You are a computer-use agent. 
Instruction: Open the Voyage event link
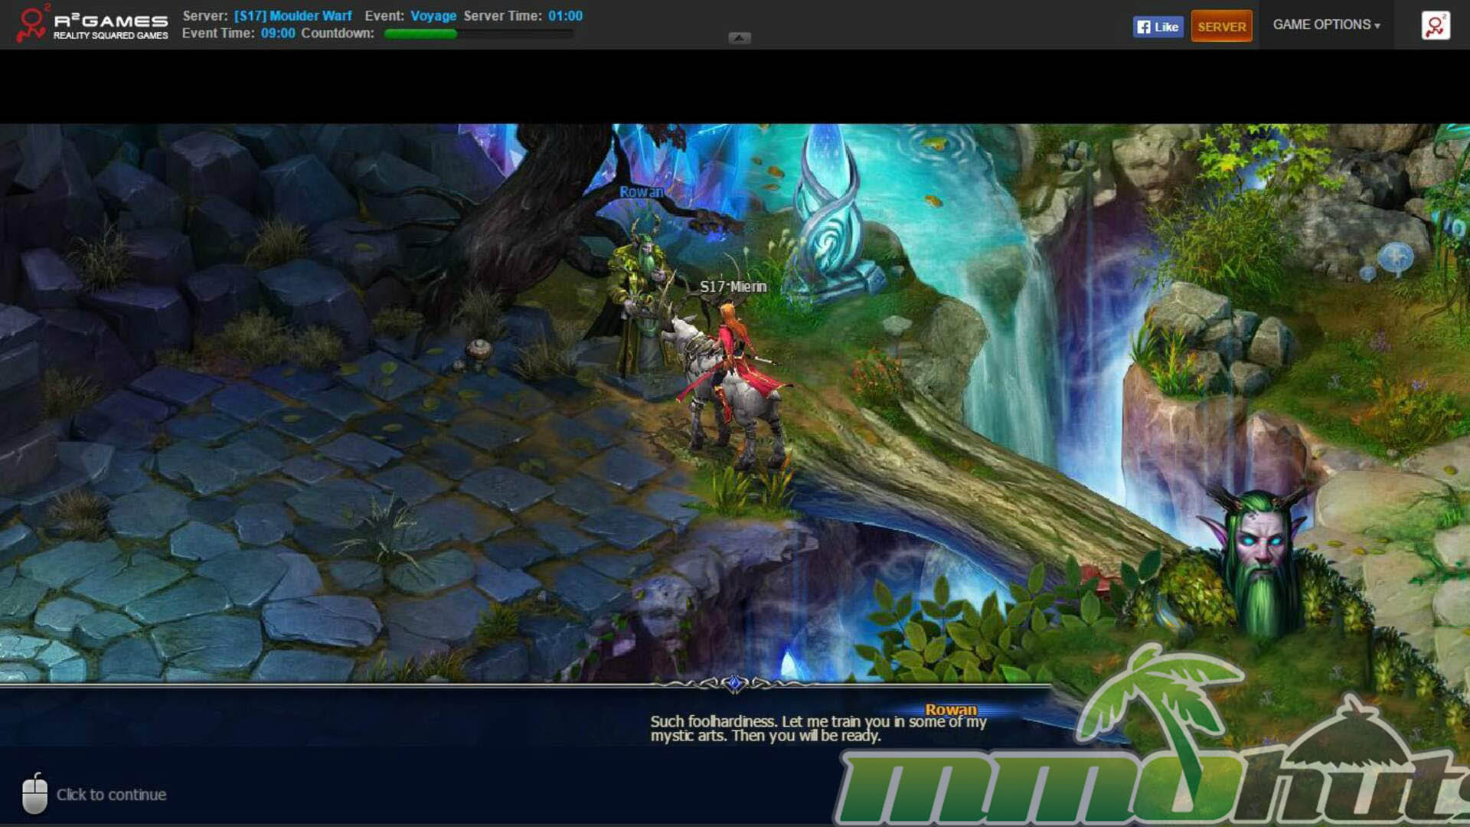pyautogui.click(x=433, y=15)
